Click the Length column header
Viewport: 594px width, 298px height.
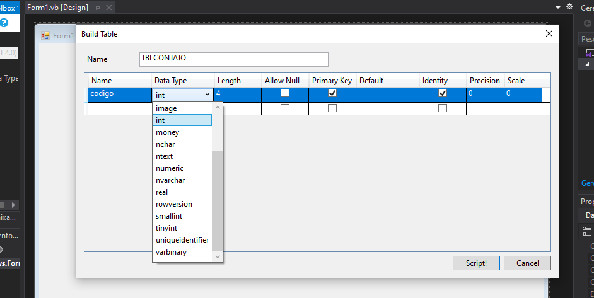238,81
